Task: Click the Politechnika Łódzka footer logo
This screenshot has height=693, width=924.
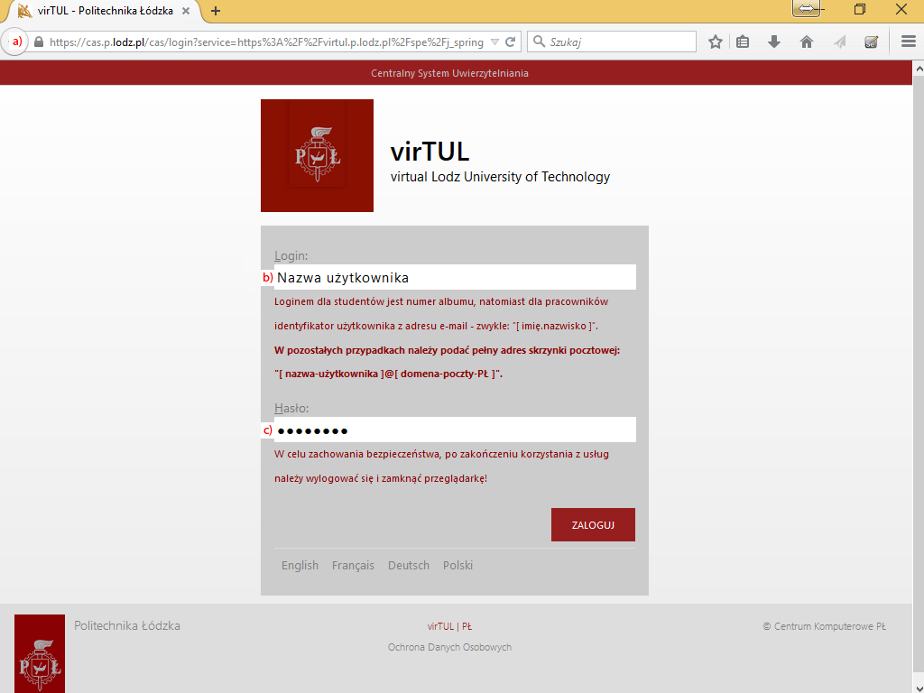Action: point(40,653)
